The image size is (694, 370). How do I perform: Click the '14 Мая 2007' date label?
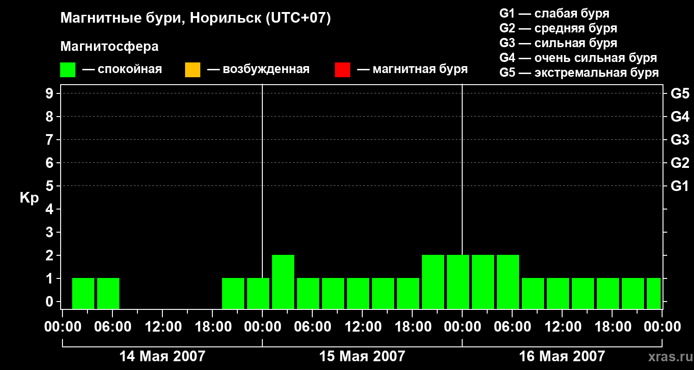162,357
